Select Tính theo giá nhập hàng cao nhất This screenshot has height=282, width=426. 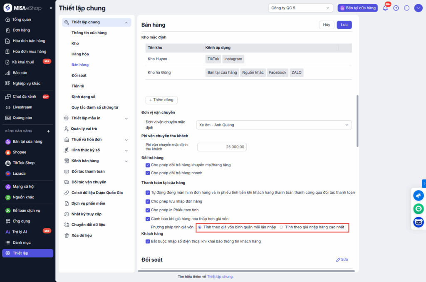click(x=282, y=227)
